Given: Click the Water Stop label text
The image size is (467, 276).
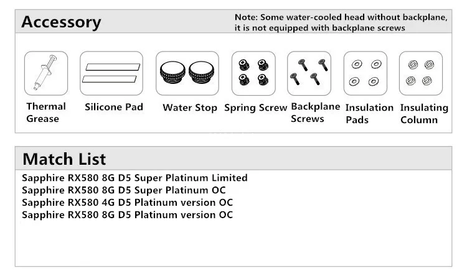Looking at the screenshot, I should point(190,108).
